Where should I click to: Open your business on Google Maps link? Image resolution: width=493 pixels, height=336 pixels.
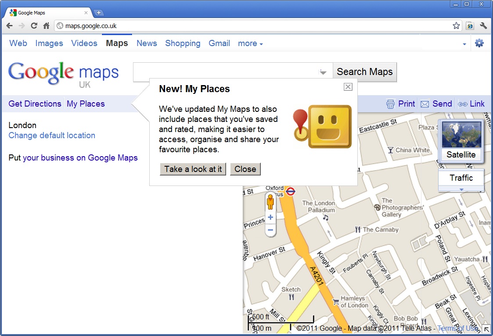tap(80, 157)
